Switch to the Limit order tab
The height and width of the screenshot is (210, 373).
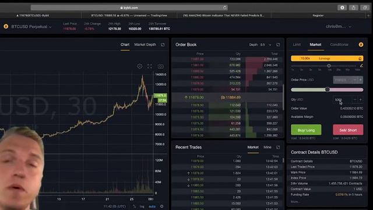pos(297,44)
